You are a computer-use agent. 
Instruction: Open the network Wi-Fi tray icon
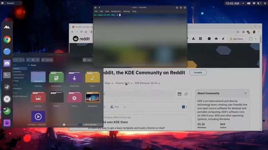coord(254,3)
